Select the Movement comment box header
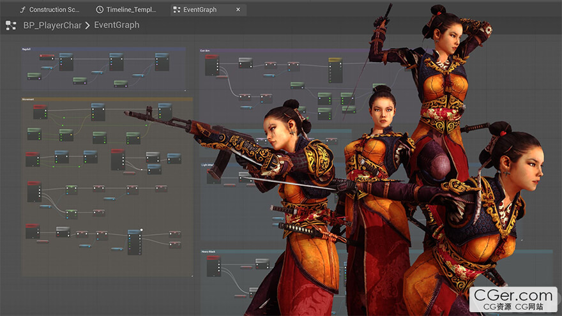 click(x=28, y=100)
